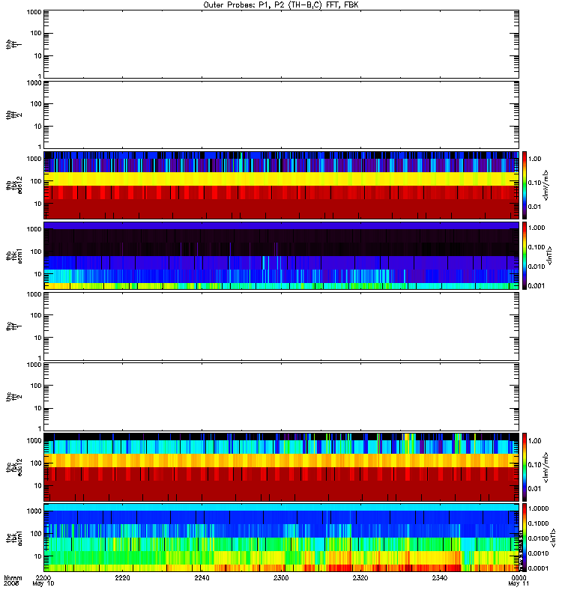The width and height of the screenshot is (562, 599).
Task: Click the thc fbk scm1 spectrogram
Action: coord(282,538)
